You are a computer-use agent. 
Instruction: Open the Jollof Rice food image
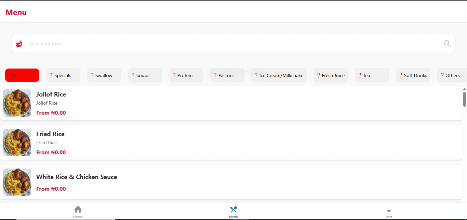point(17,103)
